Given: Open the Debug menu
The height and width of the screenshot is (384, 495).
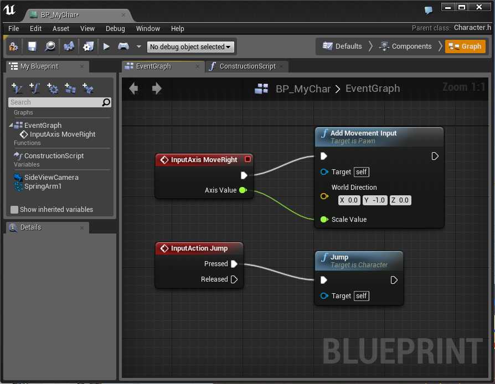Looking at the screenshot, I should pyautogui.click(x=115, y=28).
